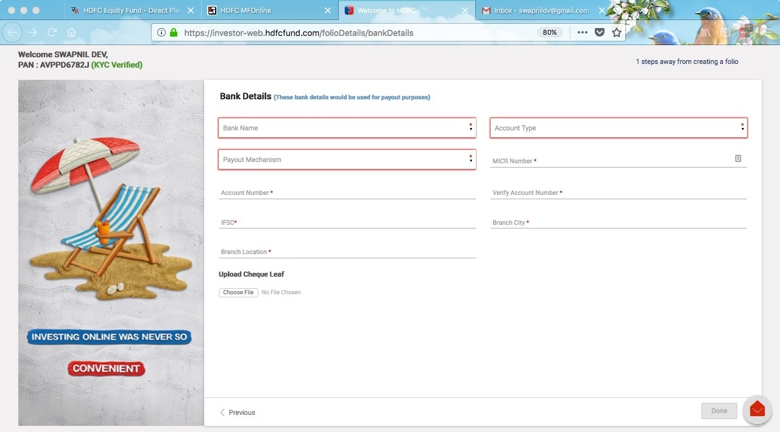The width and height of the screenshot is (780, 432).
Task: Click the address bar URL
Action: coord(299,33)
